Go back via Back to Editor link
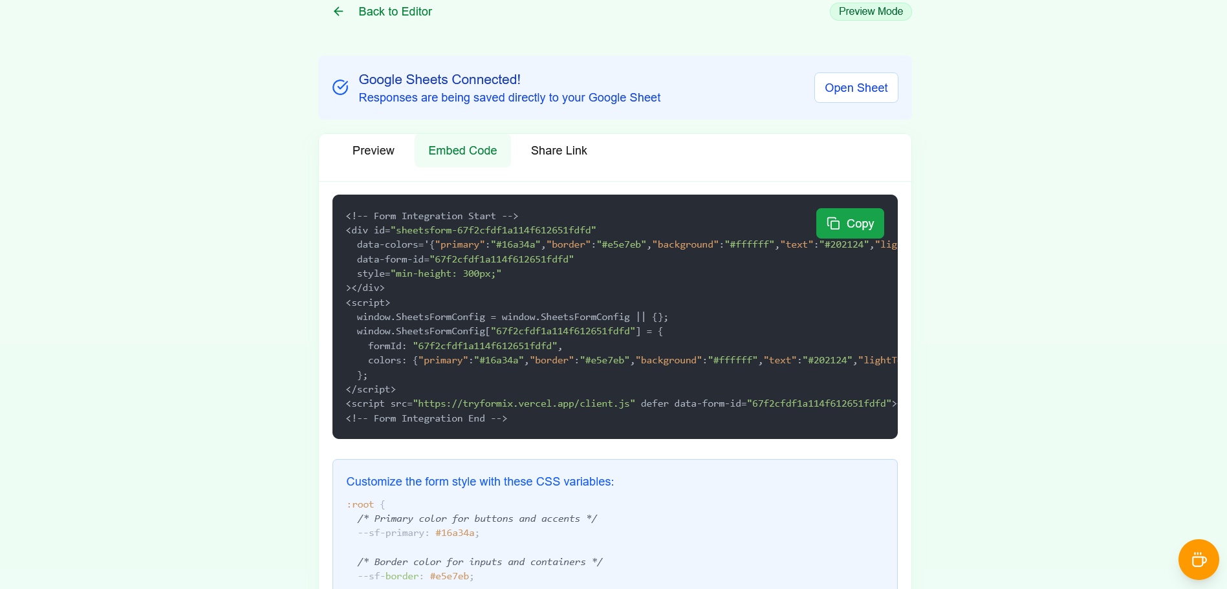The width and height of the screenshot is (1227, 589). click(x=395, y=12)
